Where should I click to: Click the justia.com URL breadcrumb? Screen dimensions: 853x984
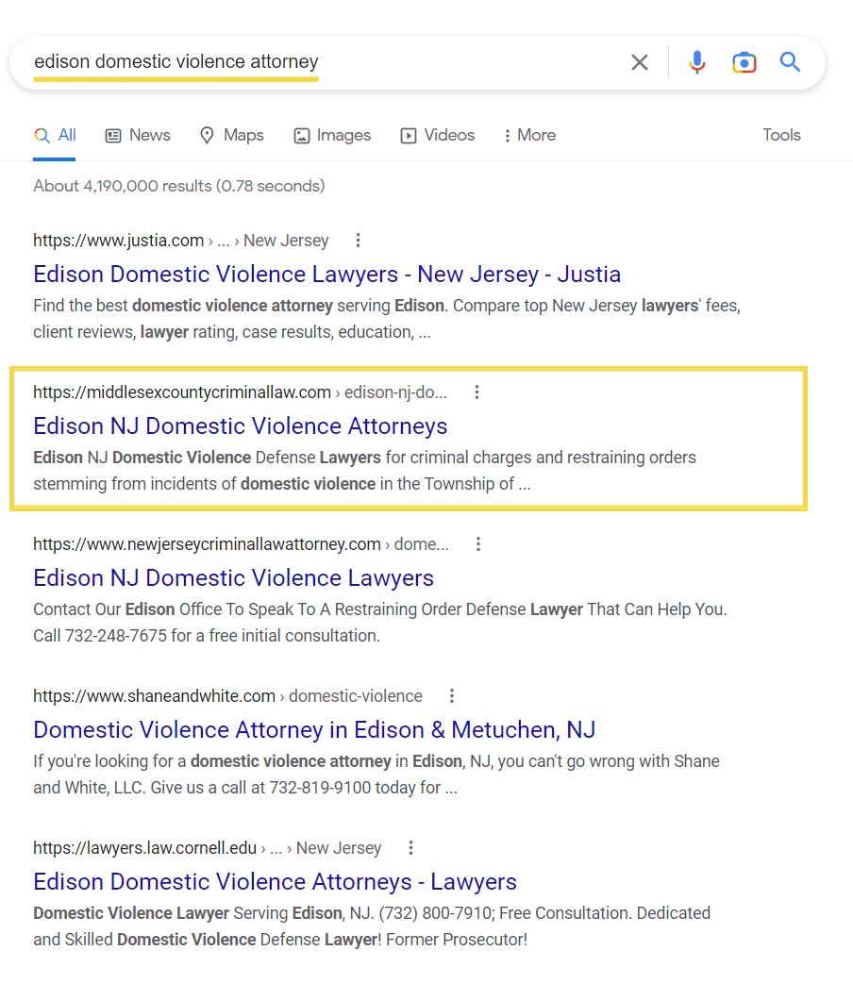click(181, 241)
